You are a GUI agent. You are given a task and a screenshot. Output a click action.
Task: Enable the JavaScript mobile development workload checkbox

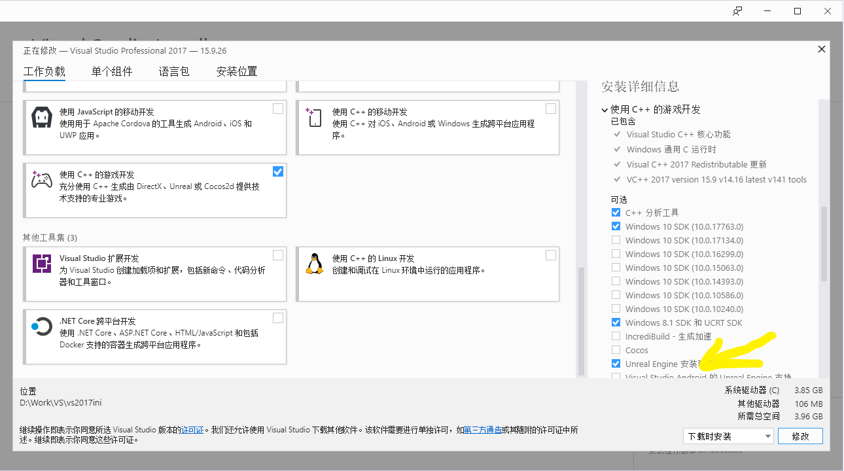point(278,109)
